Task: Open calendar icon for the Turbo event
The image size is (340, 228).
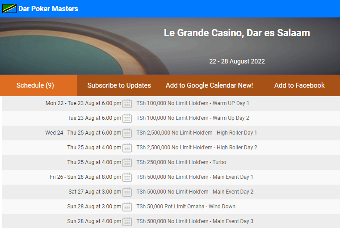Action: [127, 162]
